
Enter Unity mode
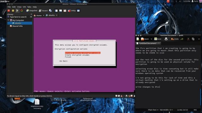pos(72,11)
